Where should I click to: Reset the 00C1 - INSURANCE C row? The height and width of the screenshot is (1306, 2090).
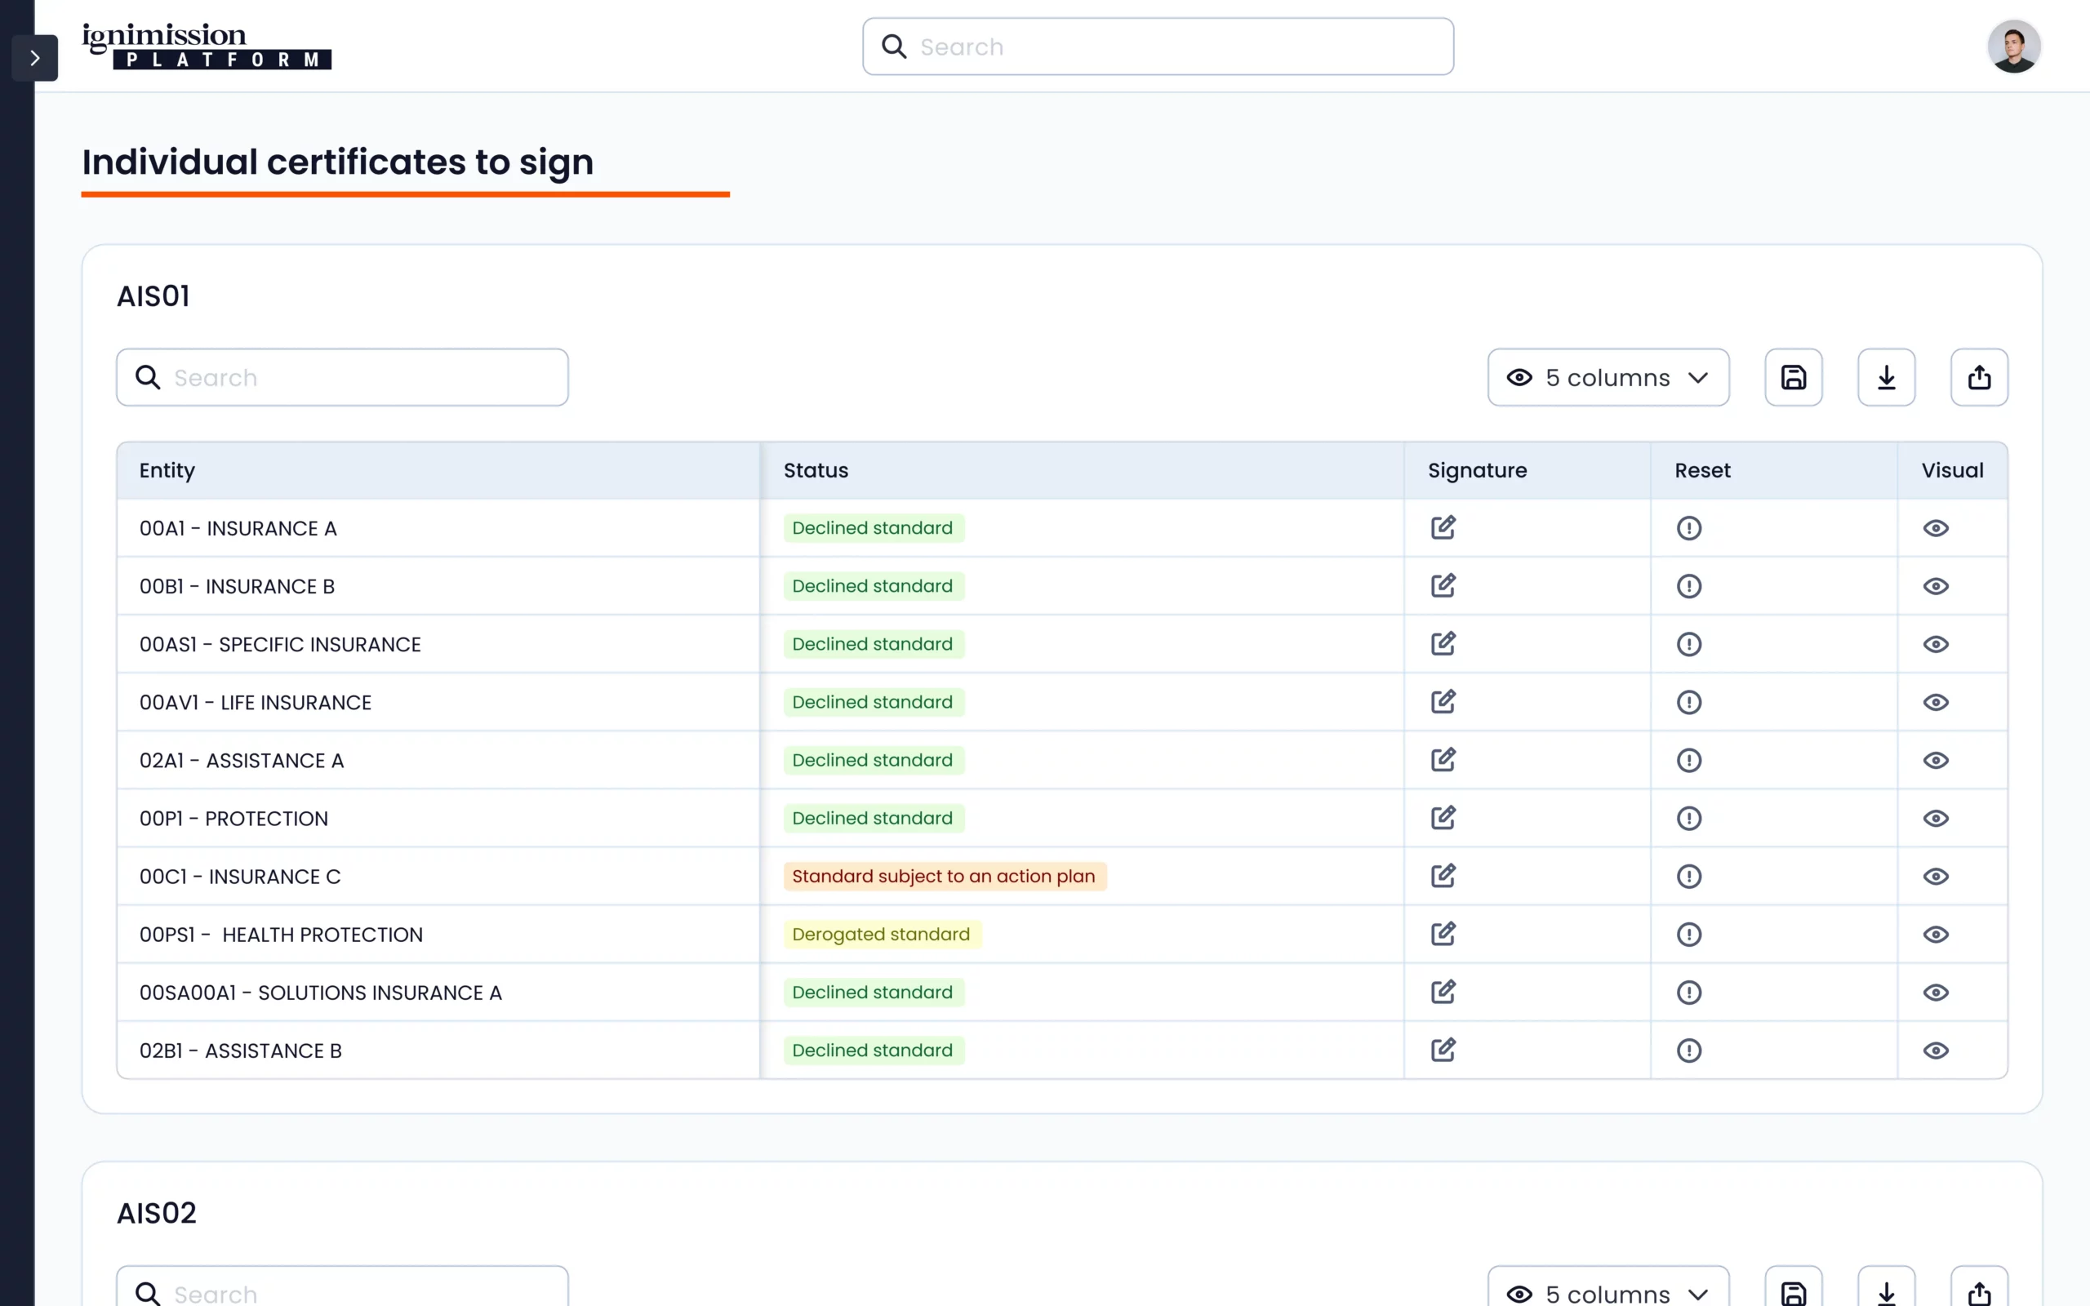point(1688,876)
